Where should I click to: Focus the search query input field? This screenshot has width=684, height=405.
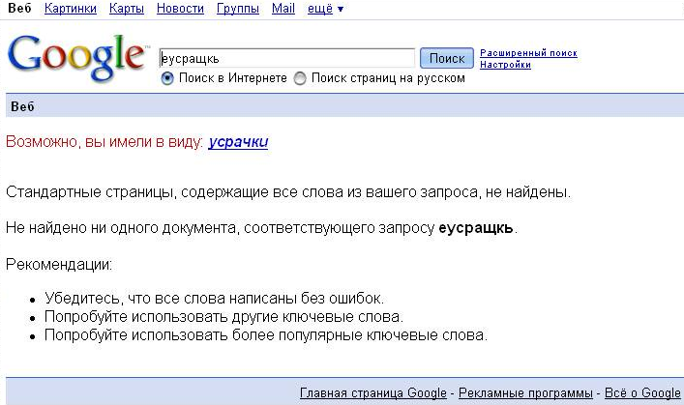287,58
